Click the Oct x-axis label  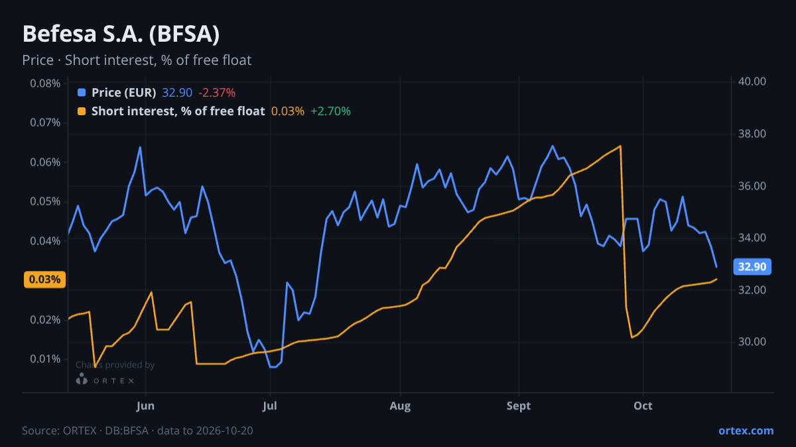coord(643,405)
